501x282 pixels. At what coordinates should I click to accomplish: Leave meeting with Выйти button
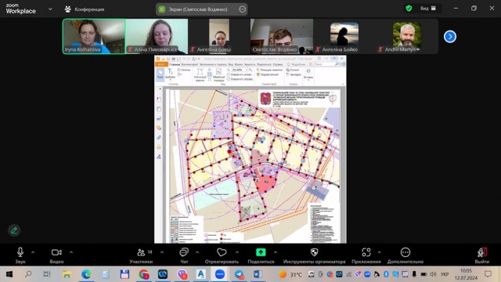point(482,255)
